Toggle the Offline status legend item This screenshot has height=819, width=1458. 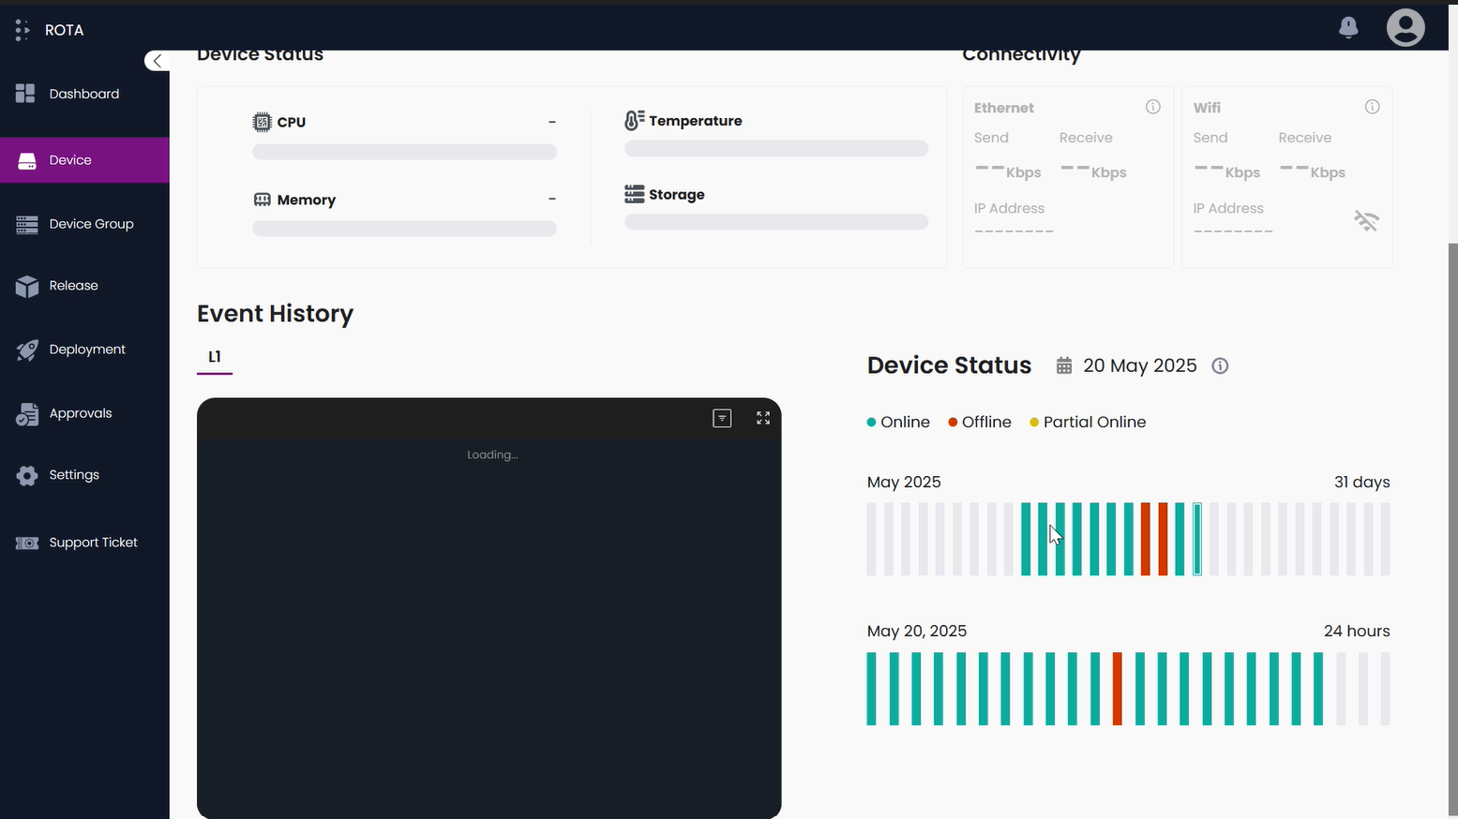point(979,422)
